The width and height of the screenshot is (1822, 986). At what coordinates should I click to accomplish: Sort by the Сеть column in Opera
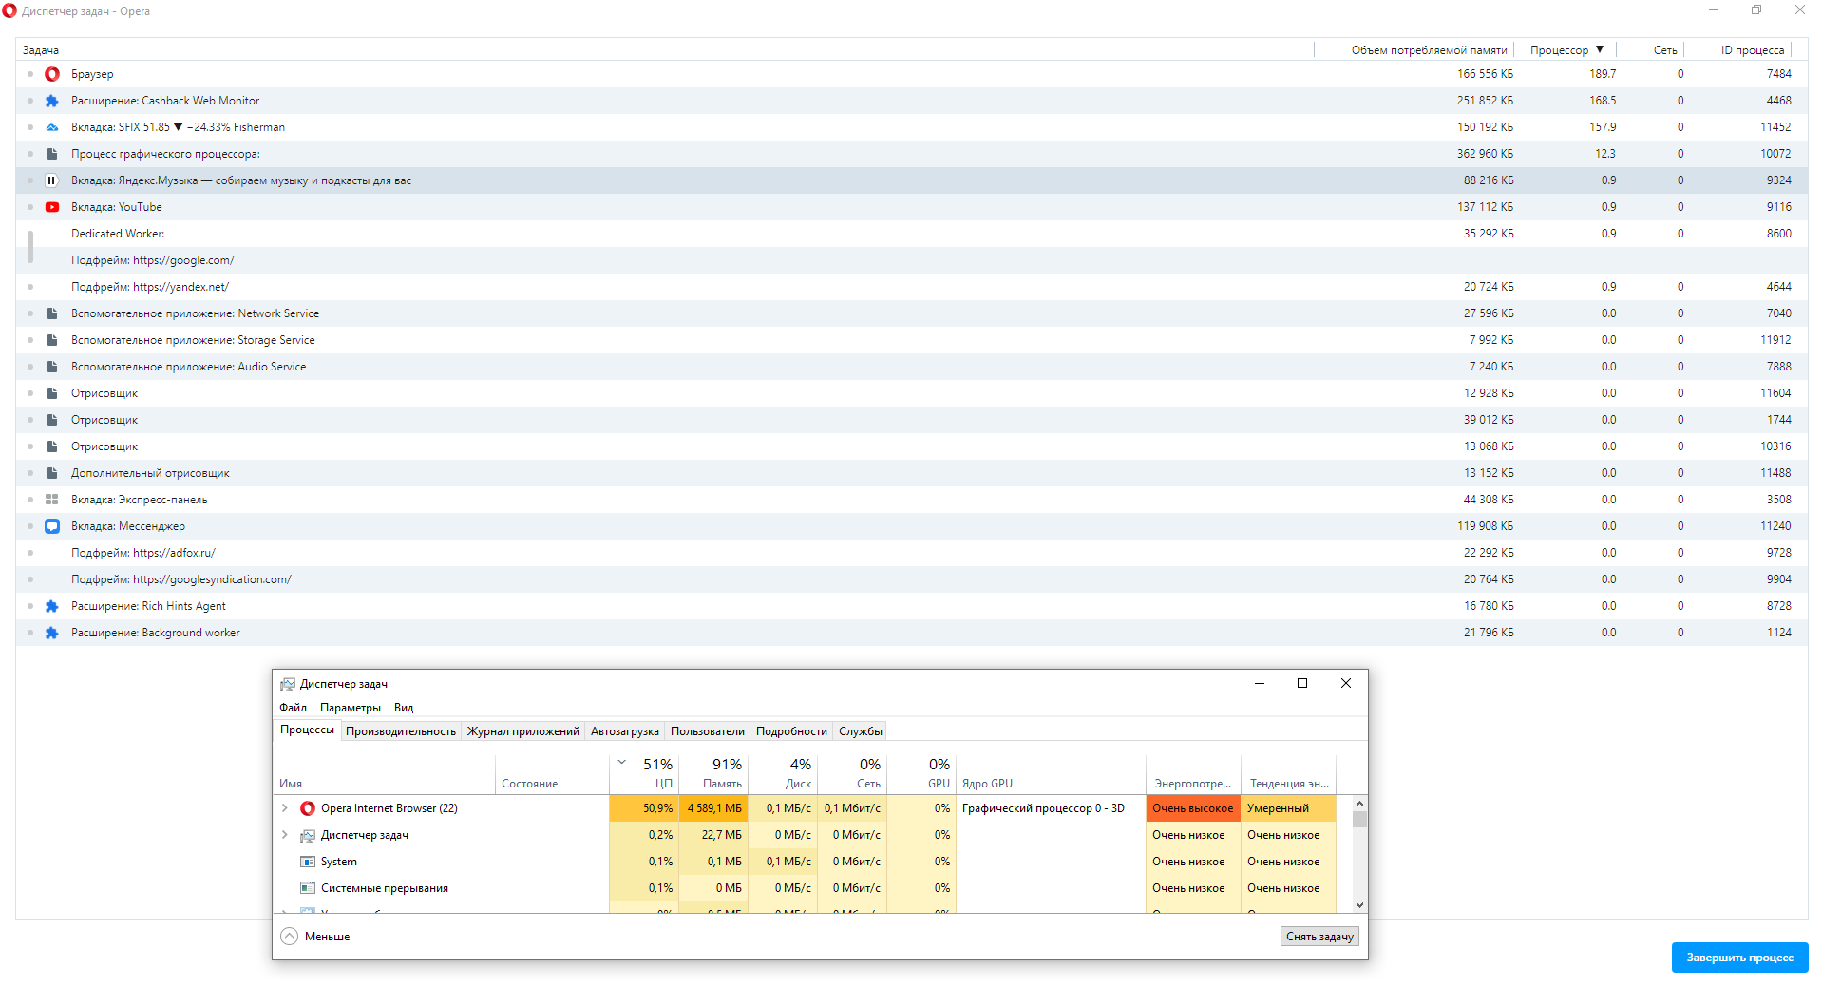[x=1651, y=50]
